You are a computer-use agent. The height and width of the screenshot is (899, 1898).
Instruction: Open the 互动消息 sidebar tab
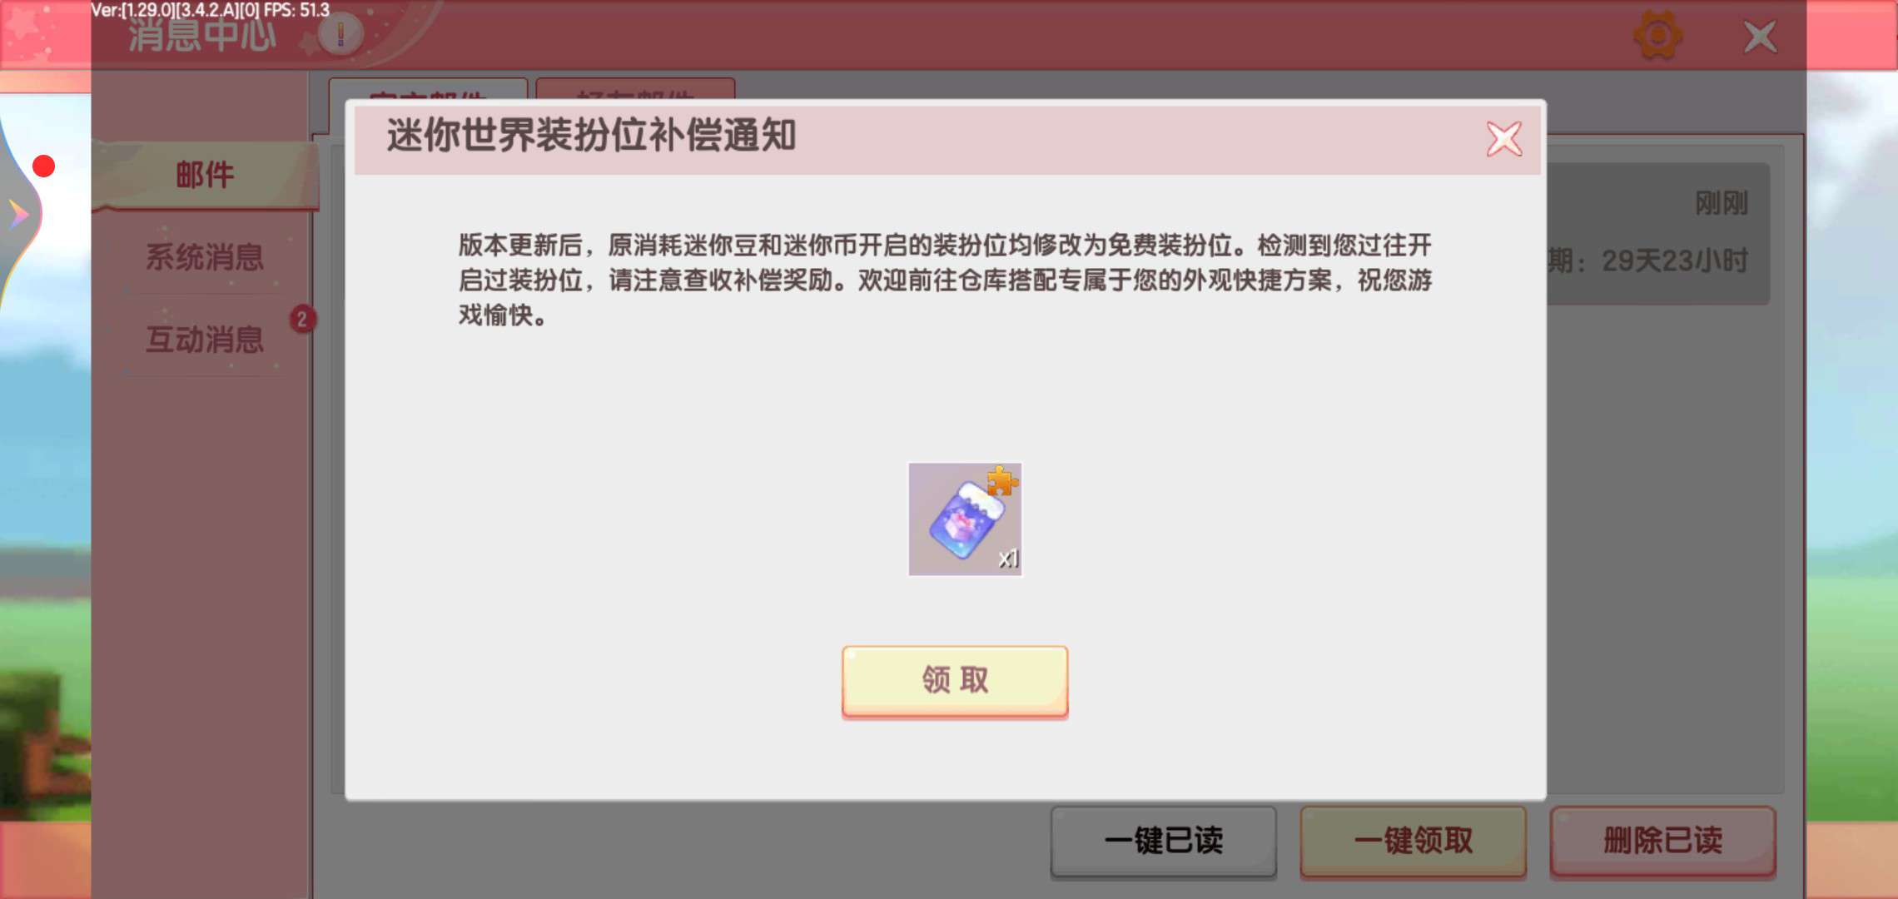point(205,339)
